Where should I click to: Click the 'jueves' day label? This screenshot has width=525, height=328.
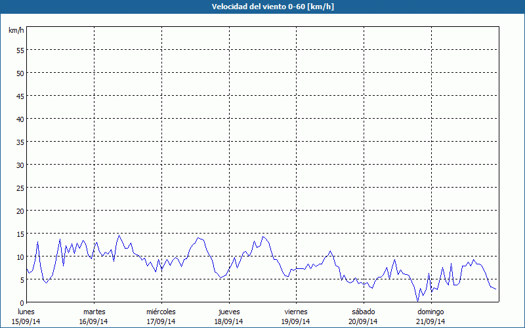click(229, 312)
